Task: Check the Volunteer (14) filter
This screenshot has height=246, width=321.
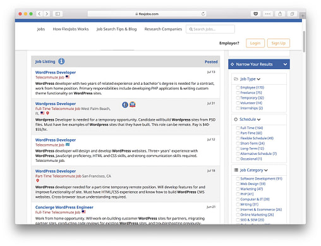Action: (238, 103)
